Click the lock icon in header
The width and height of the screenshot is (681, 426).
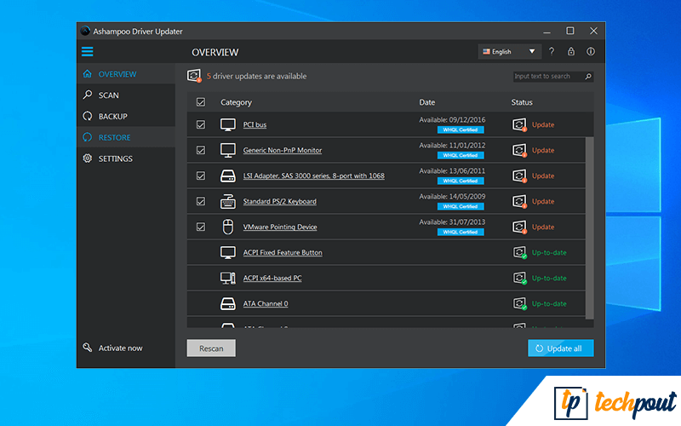click(x=570, y=52)
